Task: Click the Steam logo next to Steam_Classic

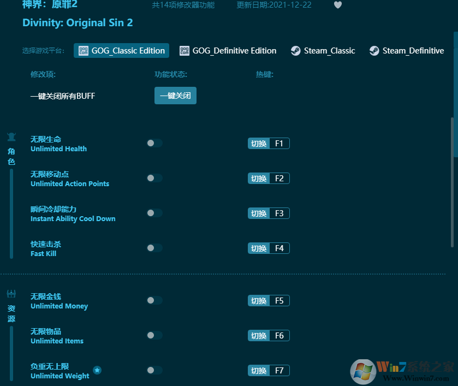Action: pos(295,51)
